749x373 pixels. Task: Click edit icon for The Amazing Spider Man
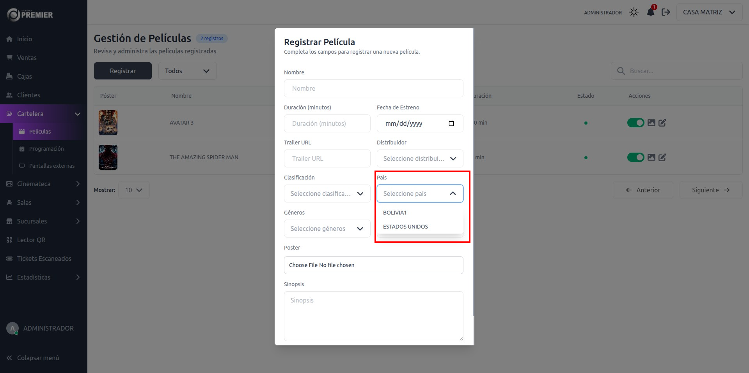click(x=662, y=158)
